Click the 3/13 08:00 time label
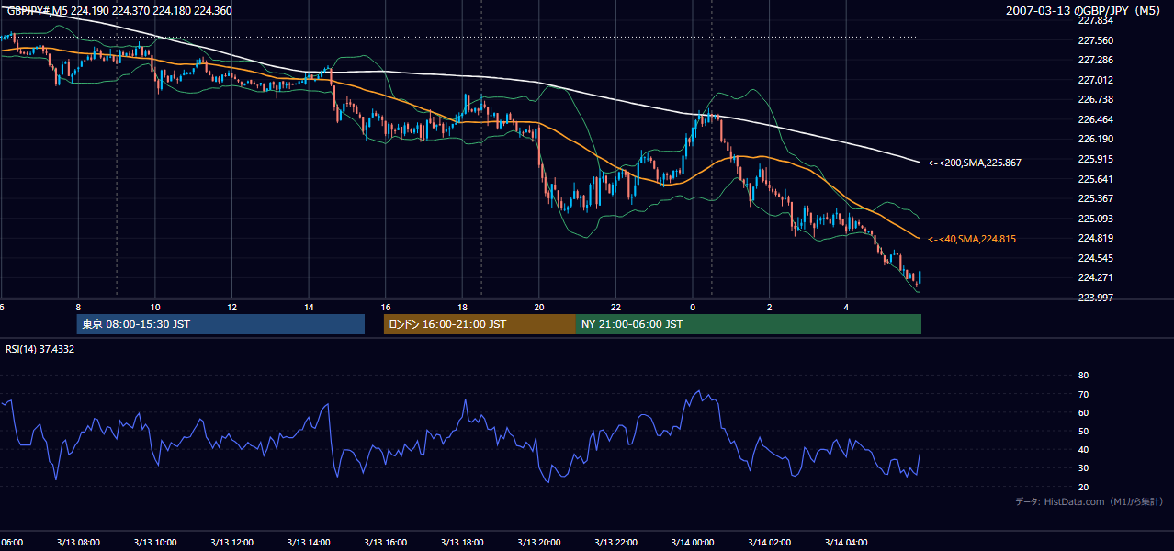Screen dimensions: 1174x551 point(78,542)
